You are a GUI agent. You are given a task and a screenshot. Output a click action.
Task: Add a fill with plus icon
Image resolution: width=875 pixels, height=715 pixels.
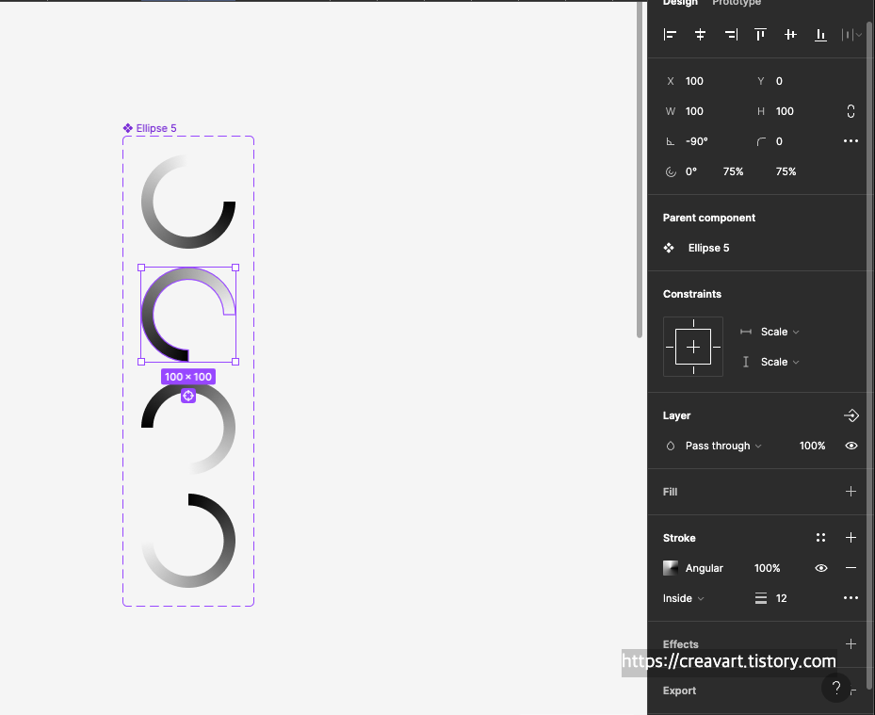[x=851, y=491]
